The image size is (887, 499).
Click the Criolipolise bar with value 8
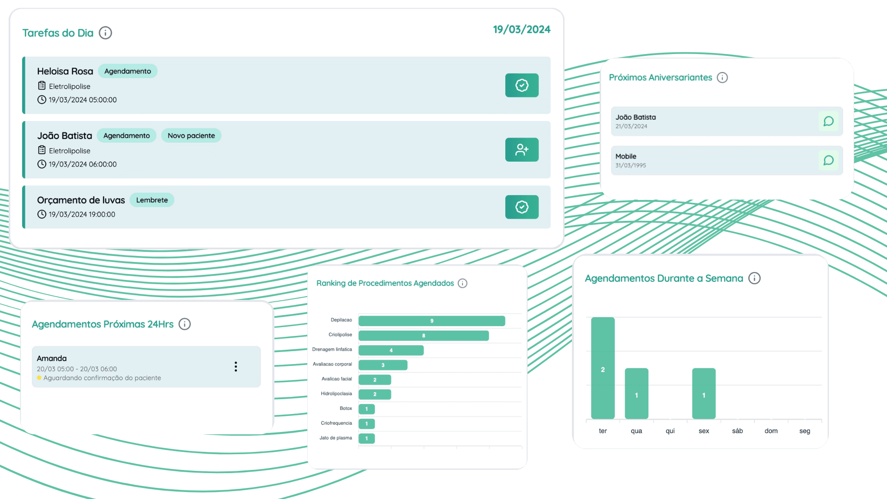point(424,335)
